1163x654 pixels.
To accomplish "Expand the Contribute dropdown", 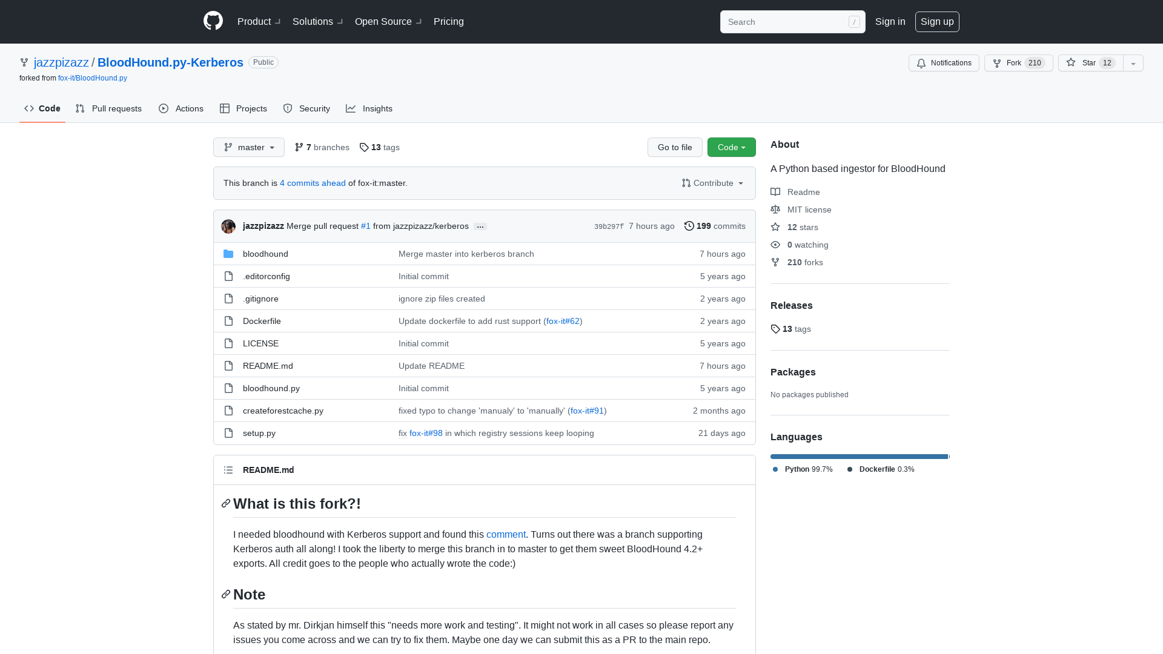I will [713, 183].
